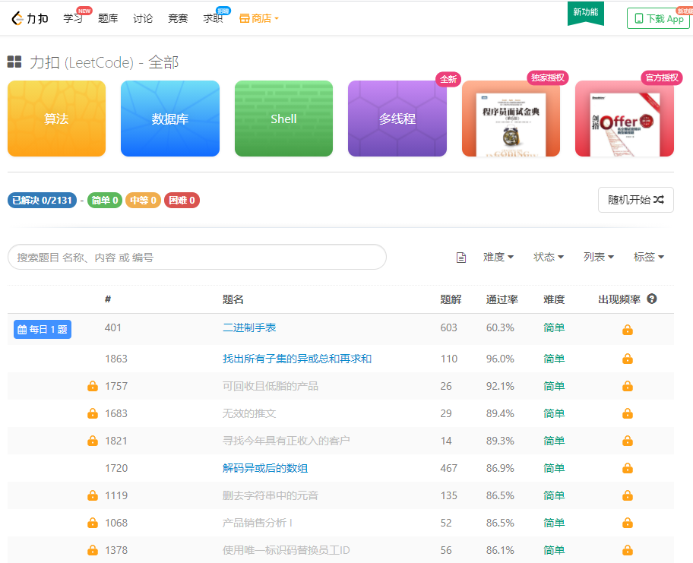
Task: Click frequency lock icon in row 401
Action: [628, 330]
